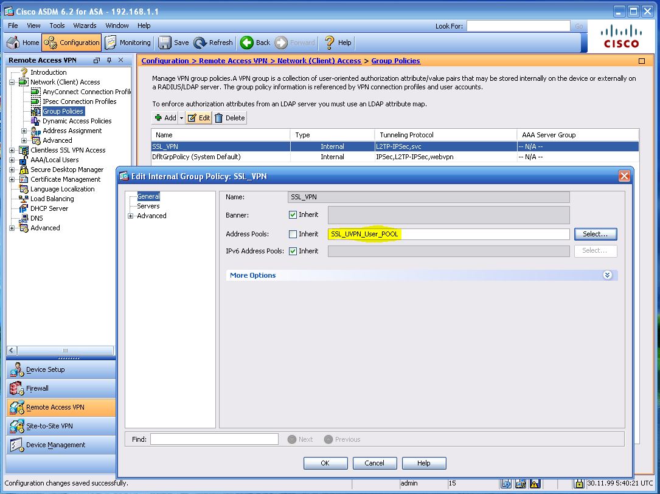Collapse Network (Client) Access tree node
The width and height of the screenshot is (660, 494).
point(12,83)
